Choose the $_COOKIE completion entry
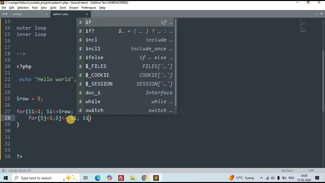325x183 pixels. click(x=126, y=75)
